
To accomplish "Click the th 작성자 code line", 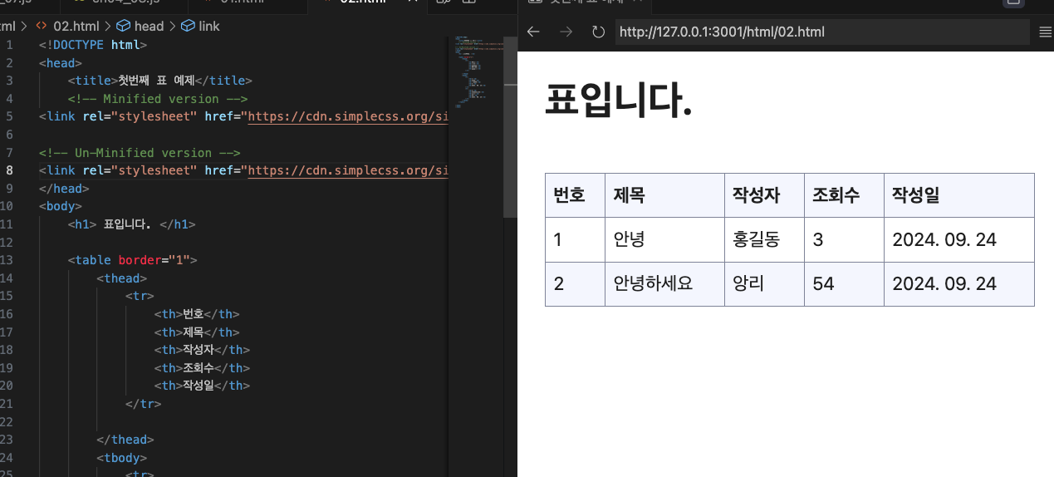I will [x=202, y=350].
